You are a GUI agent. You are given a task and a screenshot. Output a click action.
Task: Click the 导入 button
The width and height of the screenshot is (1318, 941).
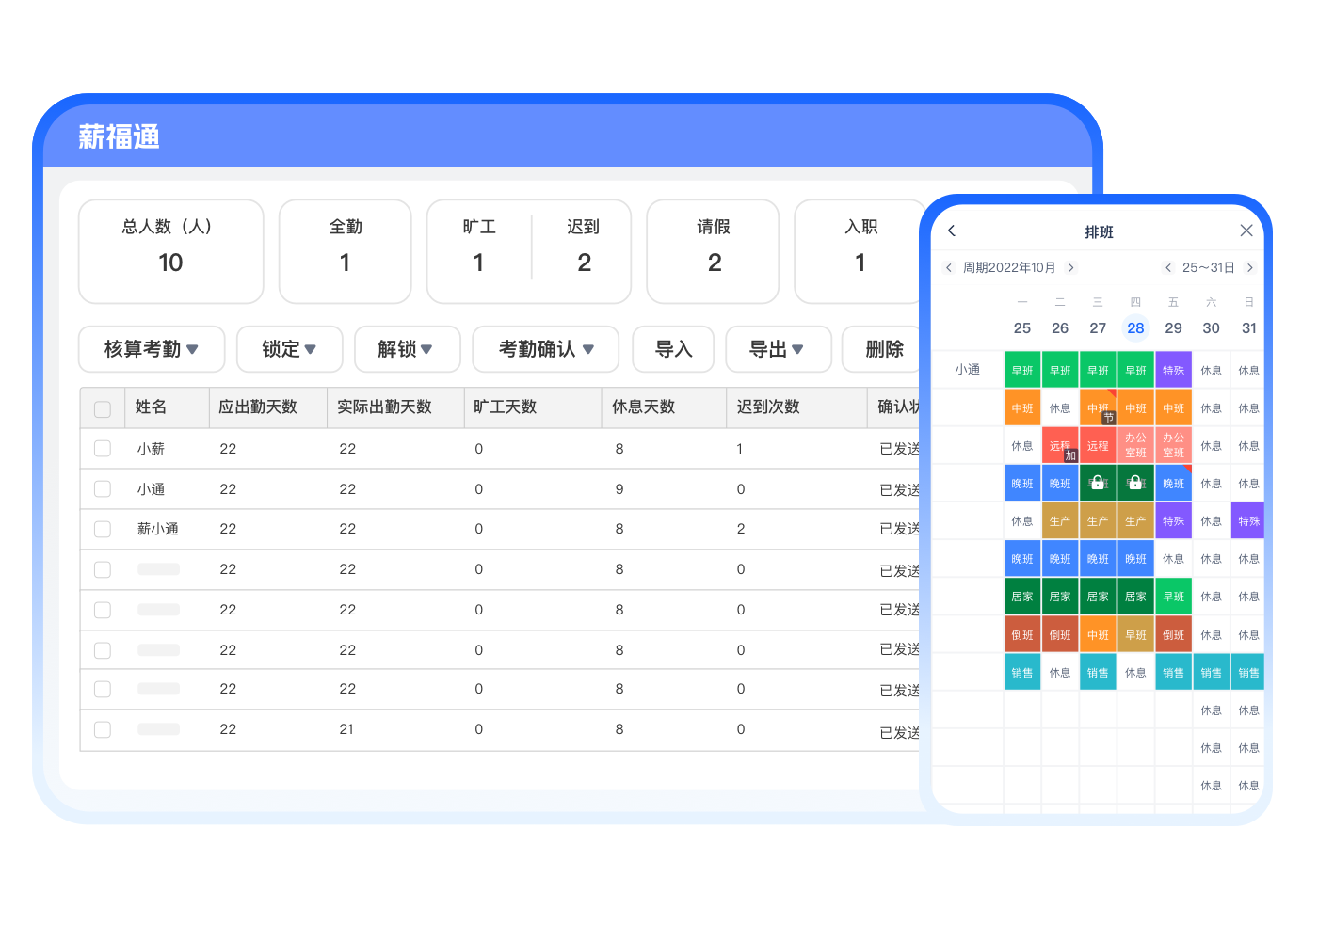coord(673,349)
